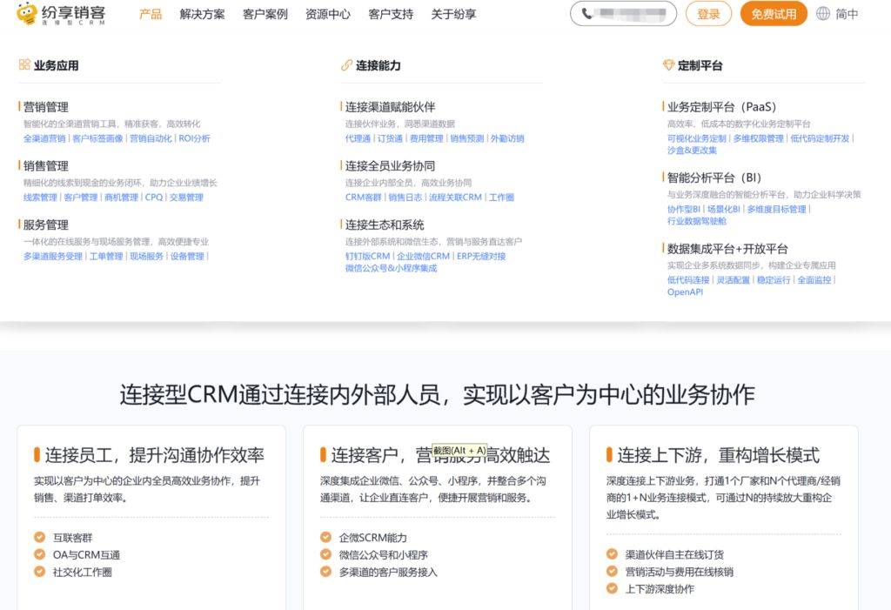Click the 设备管理 link
The width and height of the screenshot is (891, 610).
pyautogui.click(x=188, y=257)
